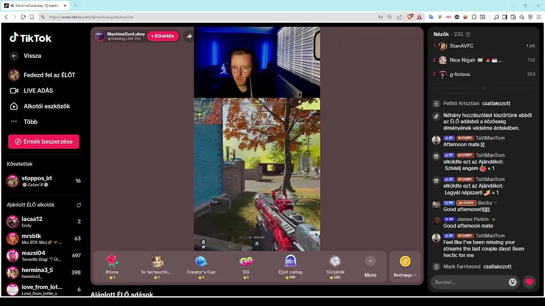The height and width of the screenshot is (306, 545).
Task: Open mrsbtk live channel
Action: pyautogui.click(x=43, y=238)
